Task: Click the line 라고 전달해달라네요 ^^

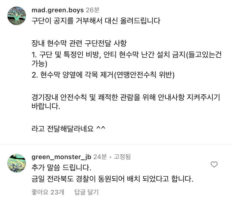Action: tap(68, 128)
